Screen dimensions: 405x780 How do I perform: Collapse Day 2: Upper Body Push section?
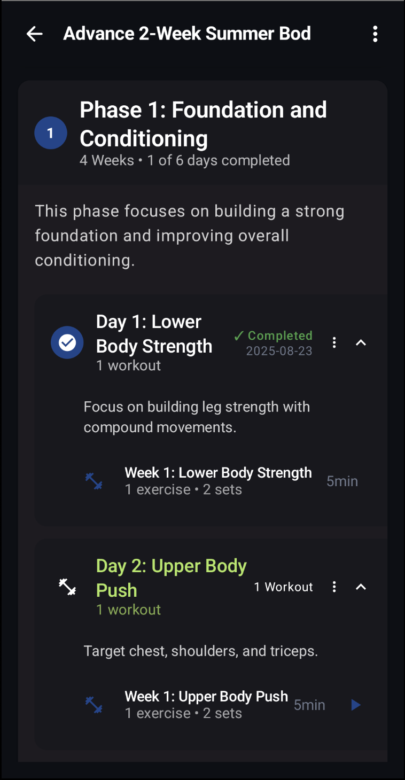[x=361, y=587]
